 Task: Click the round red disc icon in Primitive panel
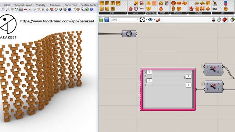(173, 3)
